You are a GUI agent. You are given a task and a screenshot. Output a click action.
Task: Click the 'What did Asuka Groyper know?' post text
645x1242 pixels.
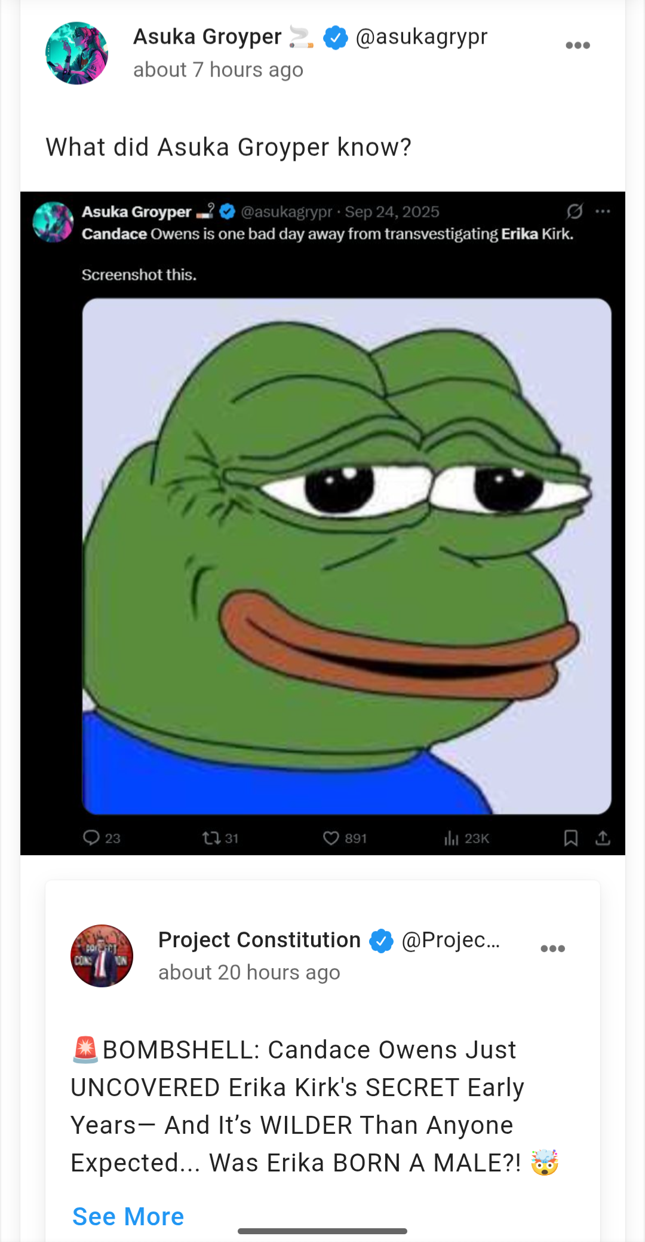[x=229, y=147]
